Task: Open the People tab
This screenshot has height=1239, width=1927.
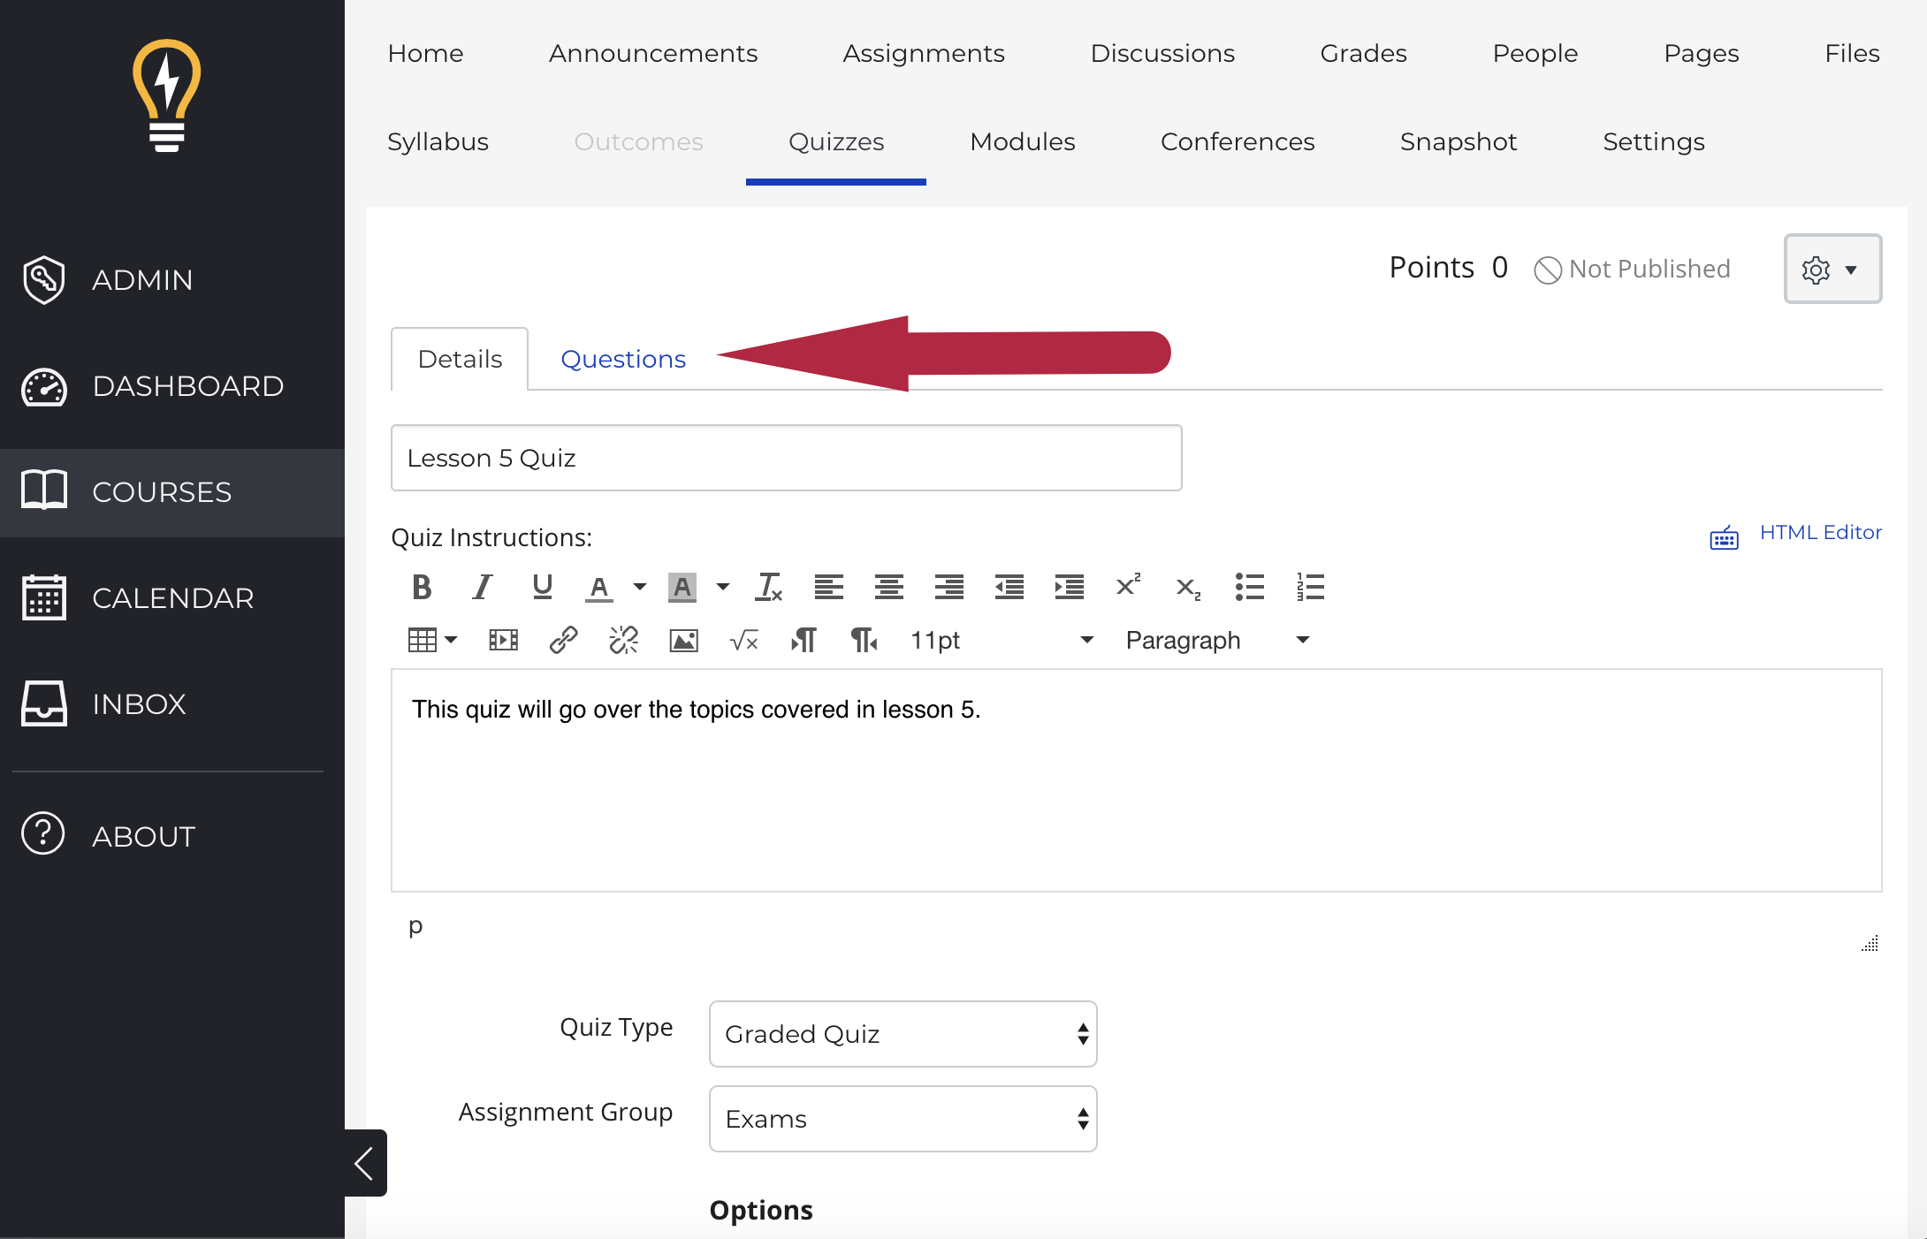Action: pyautogui.click(x=1535, y=54)
